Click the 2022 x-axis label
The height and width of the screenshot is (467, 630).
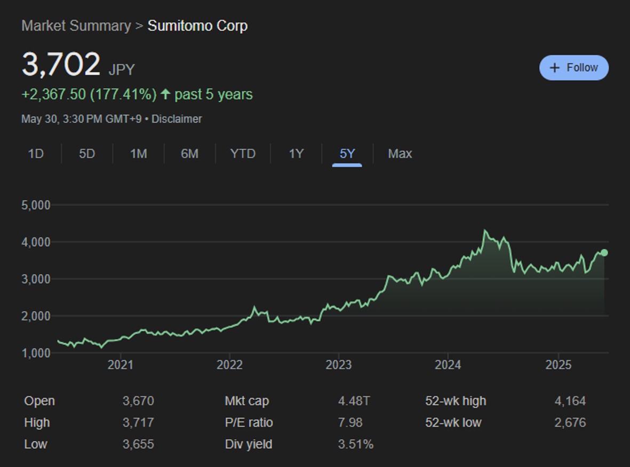pos(229,365)
